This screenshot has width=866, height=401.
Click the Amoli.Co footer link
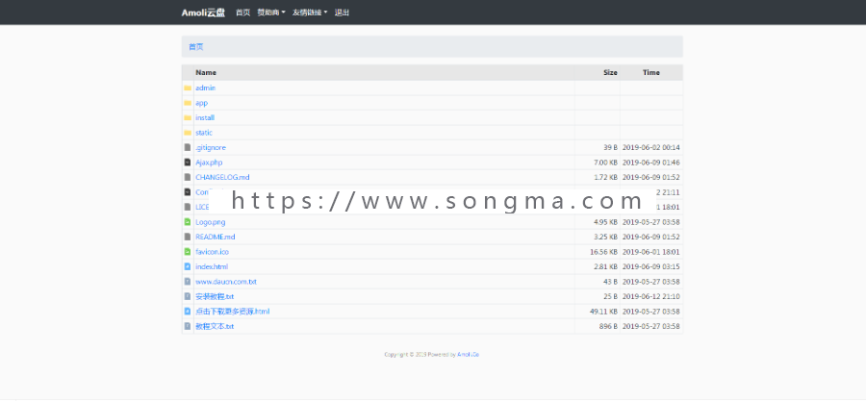[469, 355]
